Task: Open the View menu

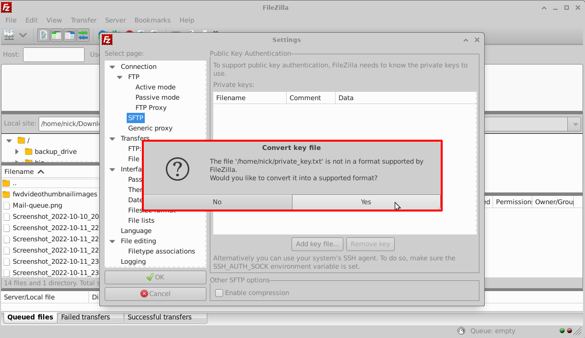Action: click(54, 20)
